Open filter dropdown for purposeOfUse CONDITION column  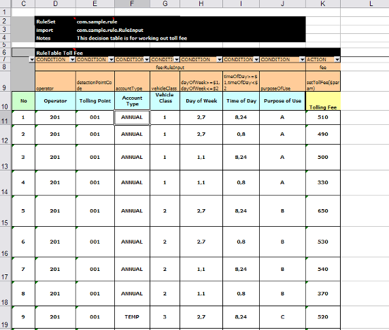[303, 60]
